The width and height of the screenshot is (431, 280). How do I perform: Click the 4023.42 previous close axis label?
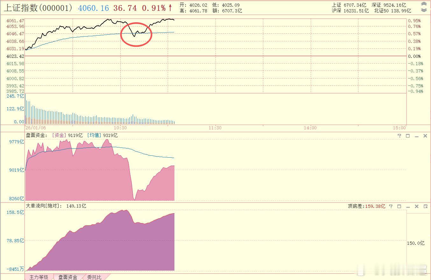tap(15, 56)
